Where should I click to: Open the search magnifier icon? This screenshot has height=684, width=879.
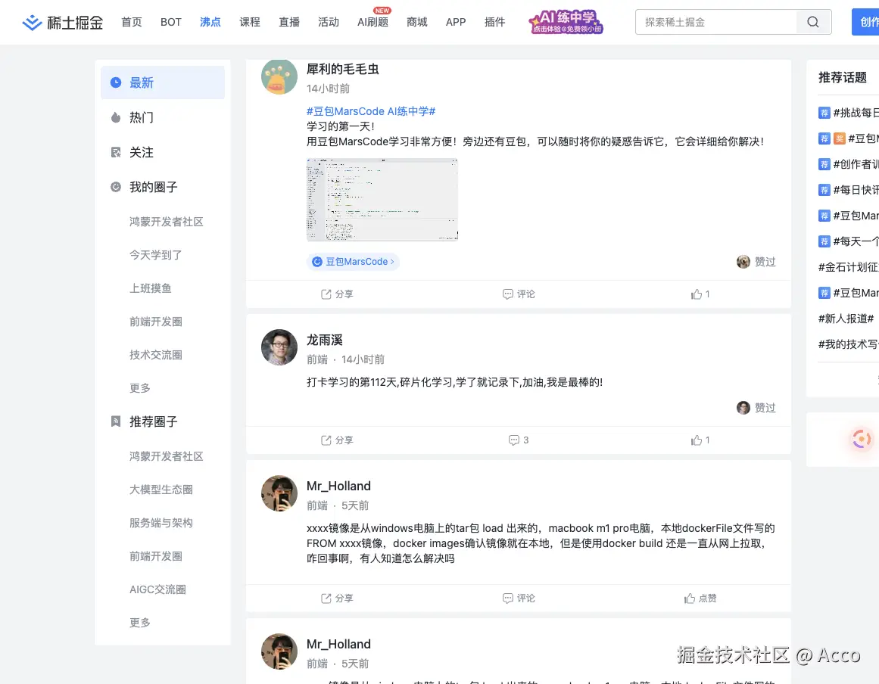coord(813,22)
